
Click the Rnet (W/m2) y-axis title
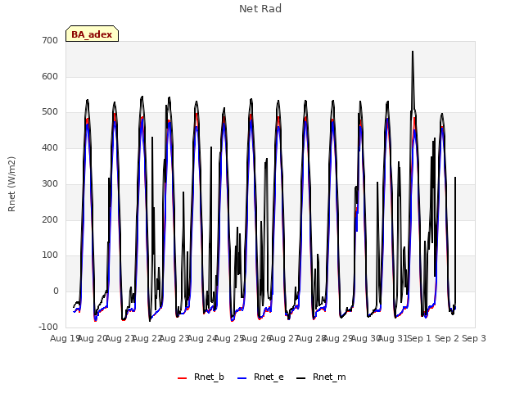(11, 184)
